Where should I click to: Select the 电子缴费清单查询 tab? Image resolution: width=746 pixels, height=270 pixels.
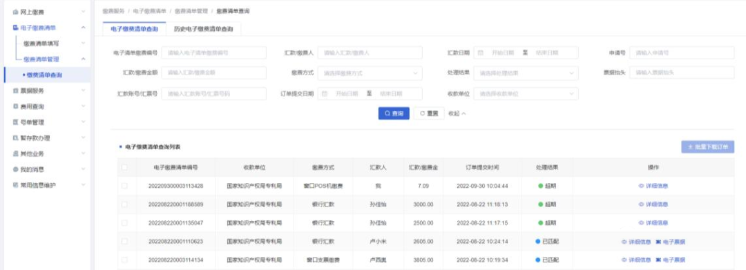coord(134,29)
